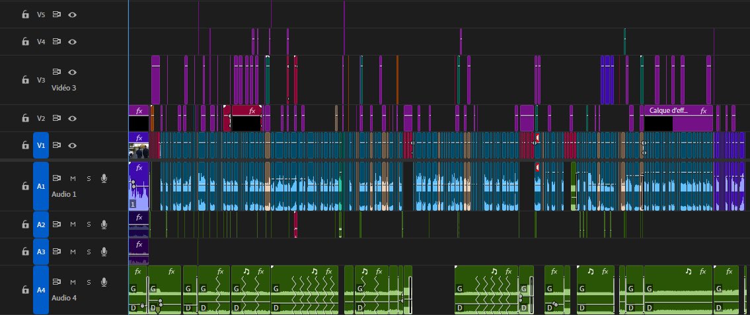Screen dimensions: 750x315
Task: Click the Audio 4 track name
Action: pos(64,298)
